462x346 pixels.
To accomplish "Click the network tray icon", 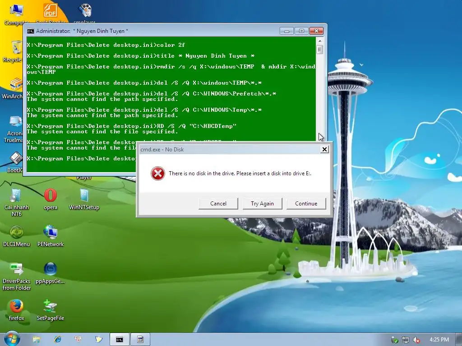I will coord(406,340).
